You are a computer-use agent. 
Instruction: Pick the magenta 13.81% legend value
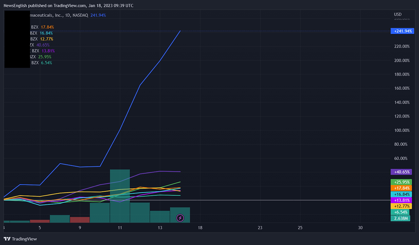tap(48, 51)
